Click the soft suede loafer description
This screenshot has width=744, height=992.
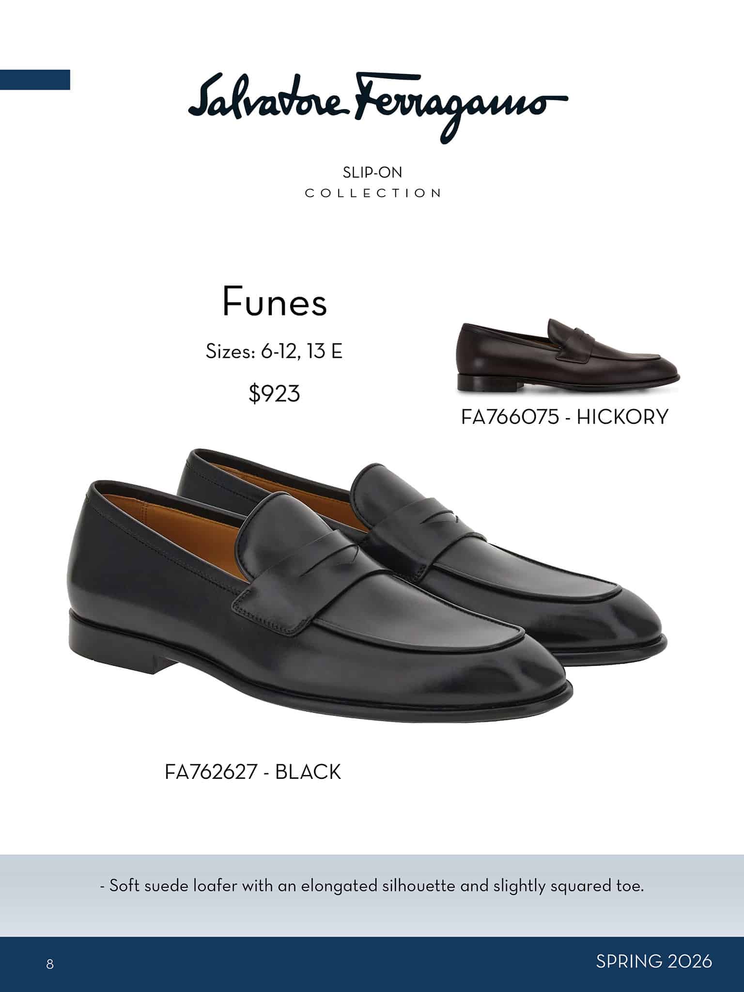point(372,886)
